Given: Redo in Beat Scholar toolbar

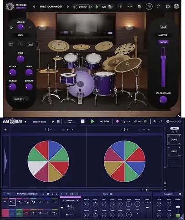Looking at the screenshot, I should click(x=161, y=122).
